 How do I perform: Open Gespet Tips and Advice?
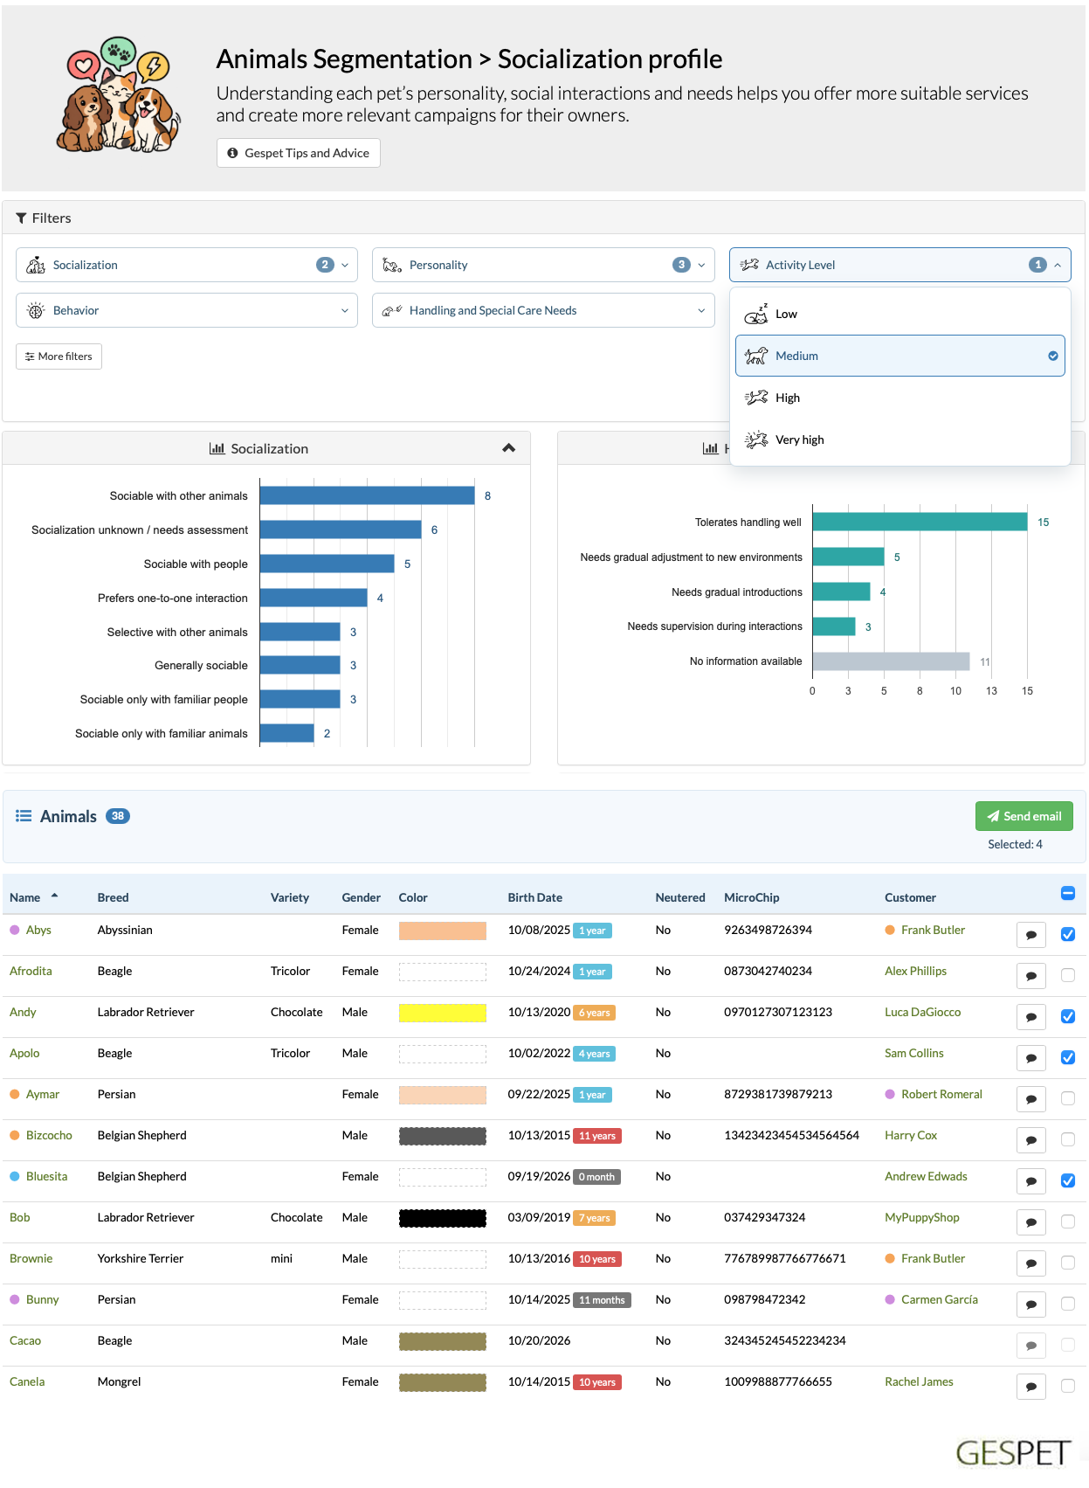click(298, 153)
